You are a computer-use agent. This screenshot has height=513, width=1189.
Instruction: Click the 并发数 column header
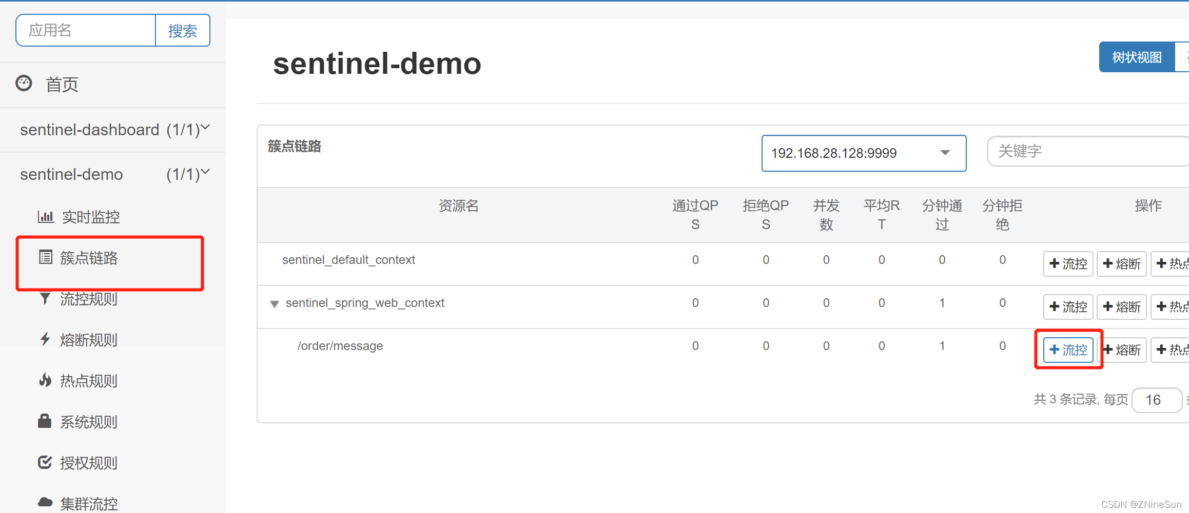coord(826,215)
